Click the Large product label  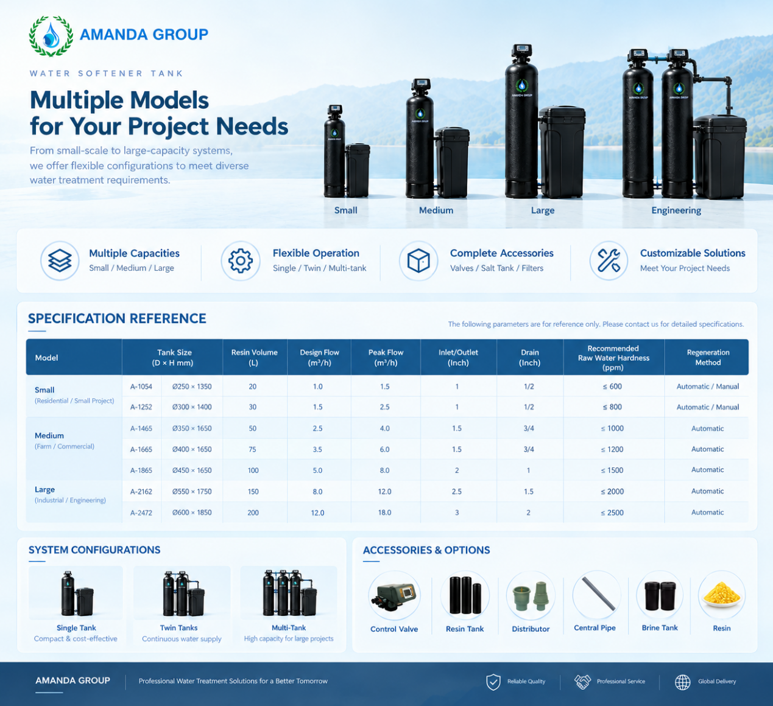click(x=542, y=210)
